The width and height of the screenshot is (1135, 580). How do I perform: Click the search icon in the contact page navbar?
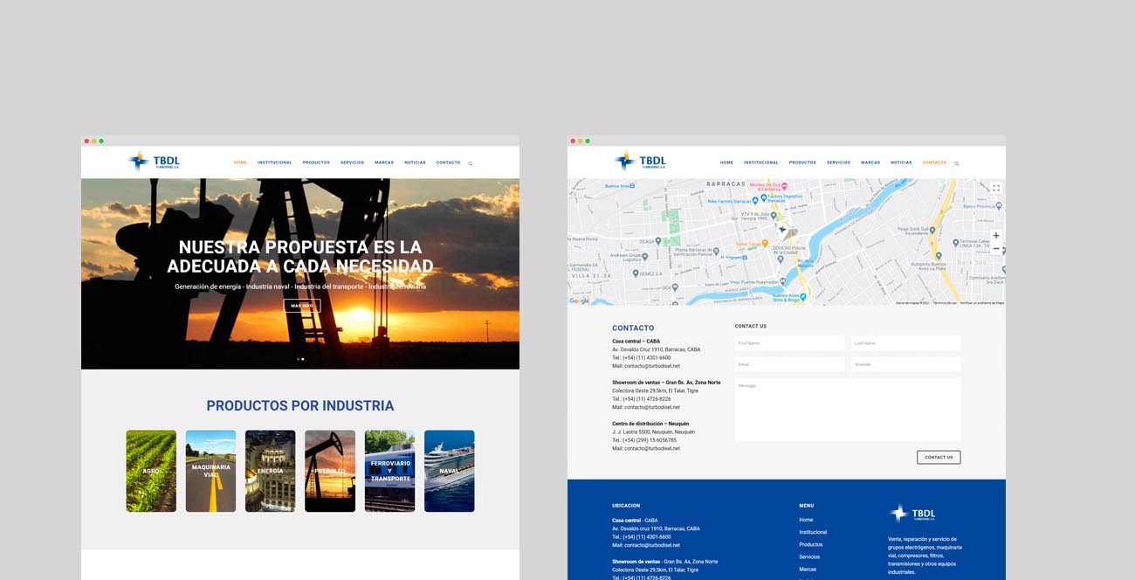pos(957,163)
